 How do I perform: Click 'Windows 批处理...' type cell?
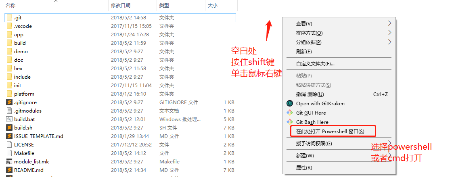(180, 119)
